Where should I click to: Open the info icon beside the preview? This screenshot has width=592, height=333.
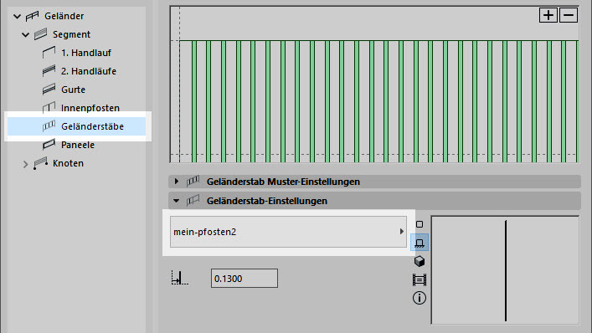click(419, 298)
